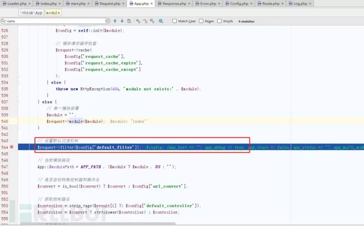Click '4 matches' search result label
This screenshot has height=226, width=364.
(x=246, y=21)
